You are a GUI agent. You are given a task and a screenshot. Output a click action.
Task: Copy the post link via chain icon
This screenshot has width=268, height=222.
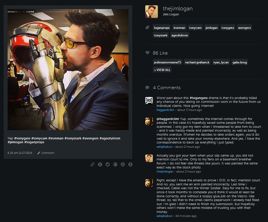92,164
